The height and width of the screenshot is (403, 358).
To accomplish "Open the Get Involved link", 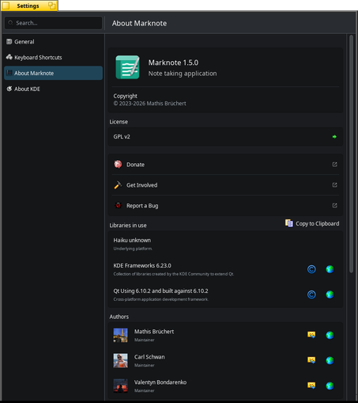I will pos(225,185).
